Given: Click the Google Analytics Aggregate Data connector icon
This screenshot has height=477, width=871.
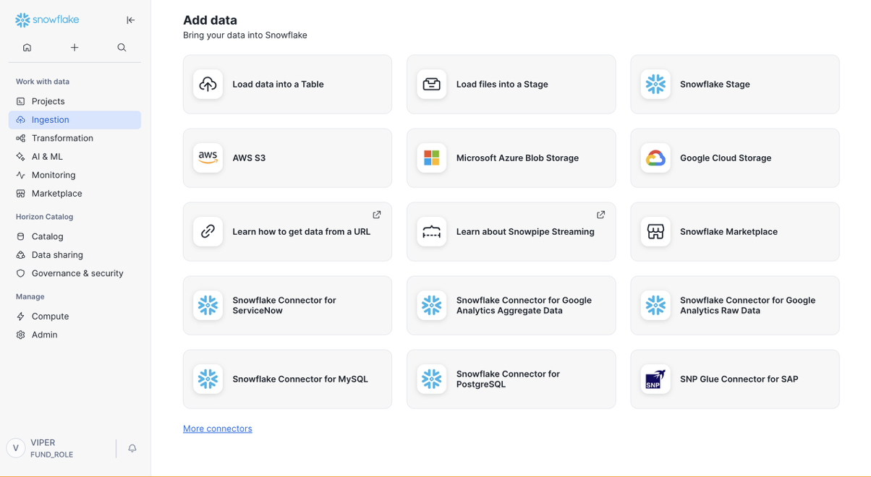Looking at the screenshot, I should (432, 306).
